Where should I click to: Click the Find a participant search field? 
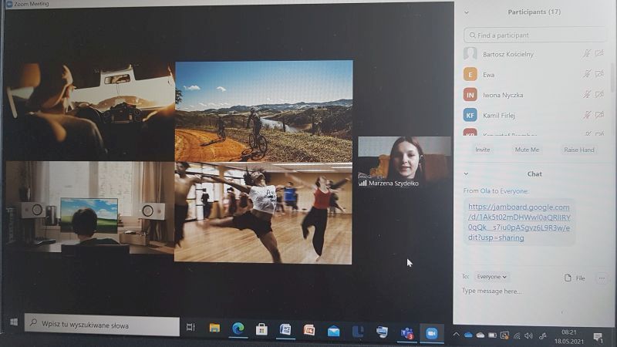click(534, 35)
